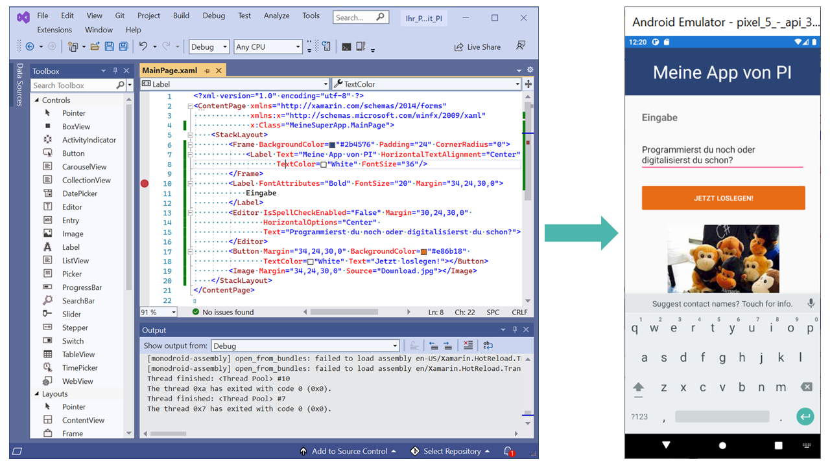The image size is (830, 466).
Task: Open the Git menu
Action: coord(120,16)
